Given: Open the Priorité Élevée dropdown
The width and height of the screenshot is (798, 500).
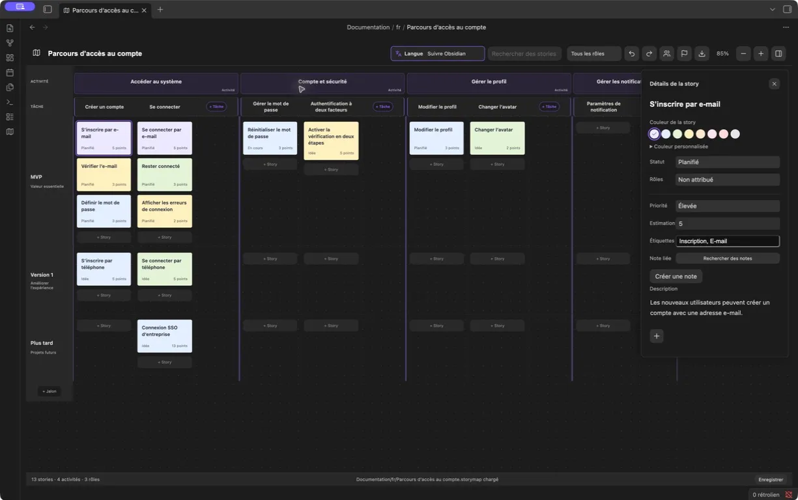Looking at the screenshot, I should pyautogui.click(x=727, y=206).
